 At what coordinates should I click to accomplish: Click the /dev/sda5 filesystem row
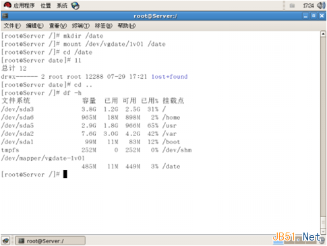click(x=89, y=125)
